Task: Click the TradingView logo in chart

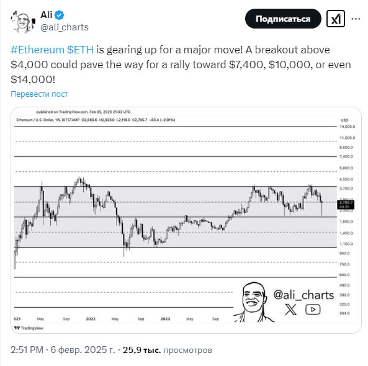Action: [x=29, y=328]
